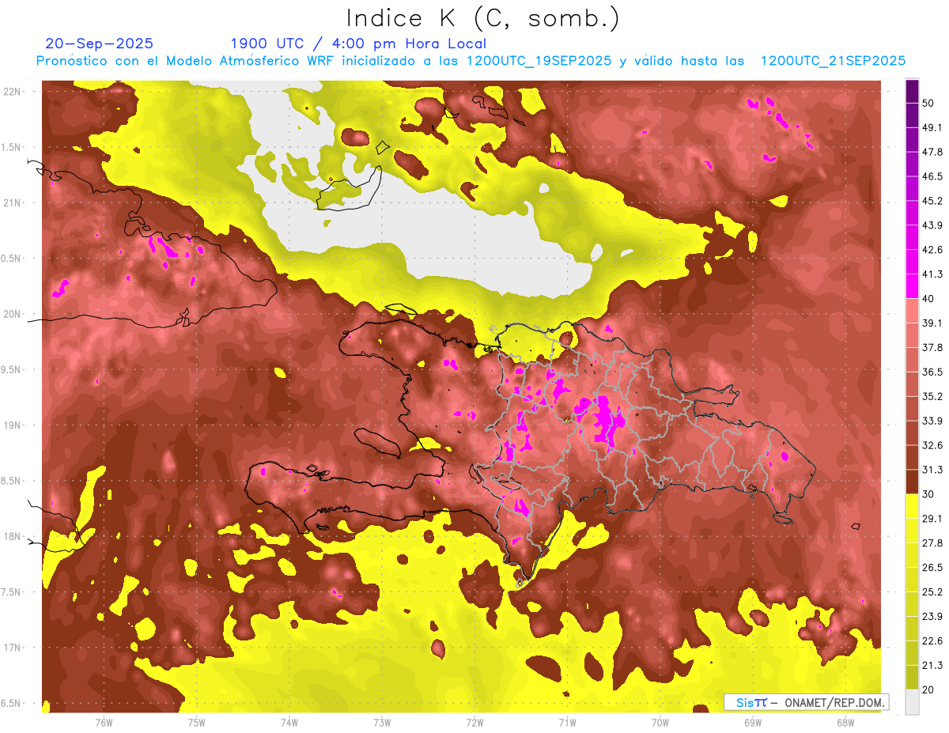
Task: Click the legend value "45.2"
Action: coord(932,201)
